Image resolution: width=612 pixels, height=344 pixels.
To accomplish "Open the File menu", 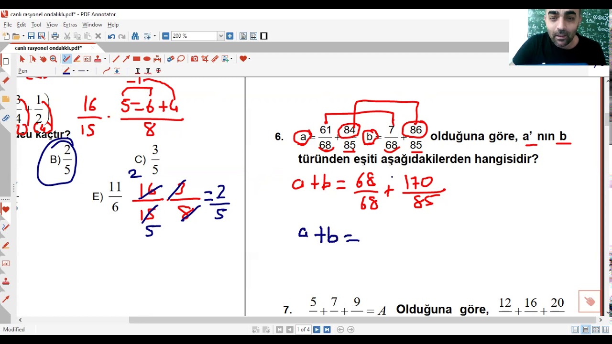I will (x=7, y=25).
